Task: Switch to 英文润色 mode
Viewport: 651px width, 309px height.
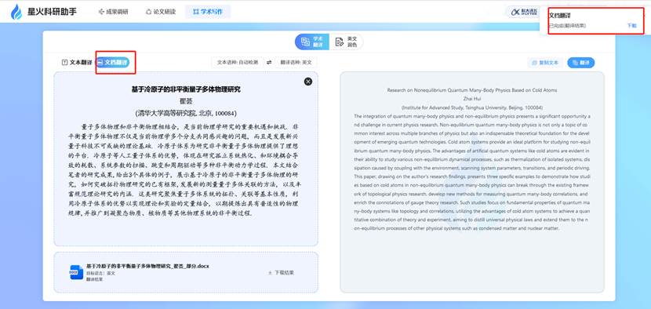Action: click(346, 42)
